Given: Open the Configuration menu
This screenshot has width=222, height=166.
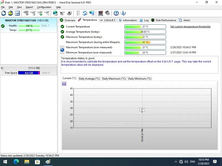Looking at the screenshot, I should coord(44,7).
